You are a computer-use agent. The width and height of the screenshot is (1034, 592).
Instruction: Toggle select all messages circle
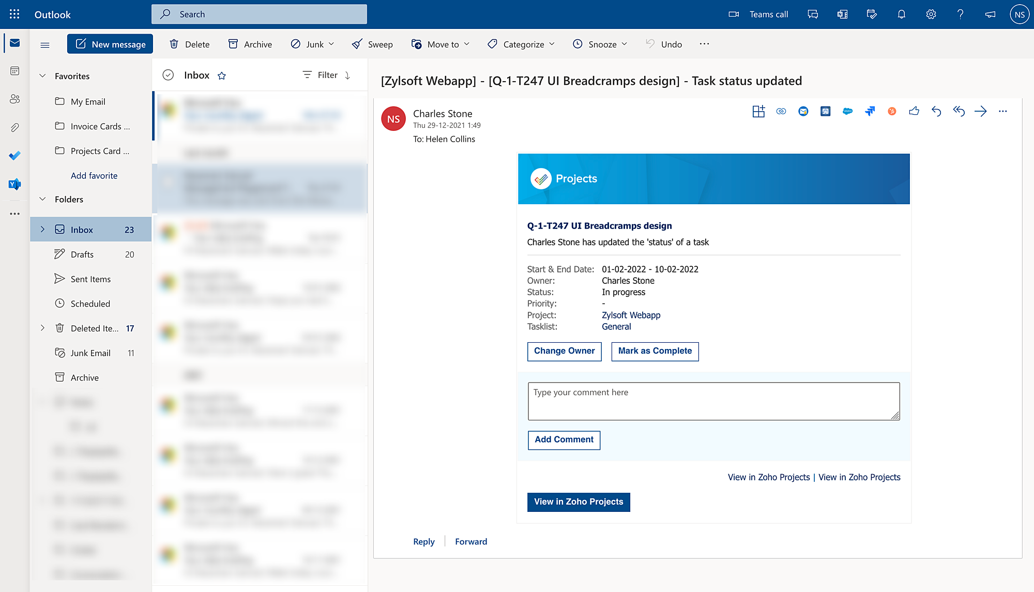168,75
